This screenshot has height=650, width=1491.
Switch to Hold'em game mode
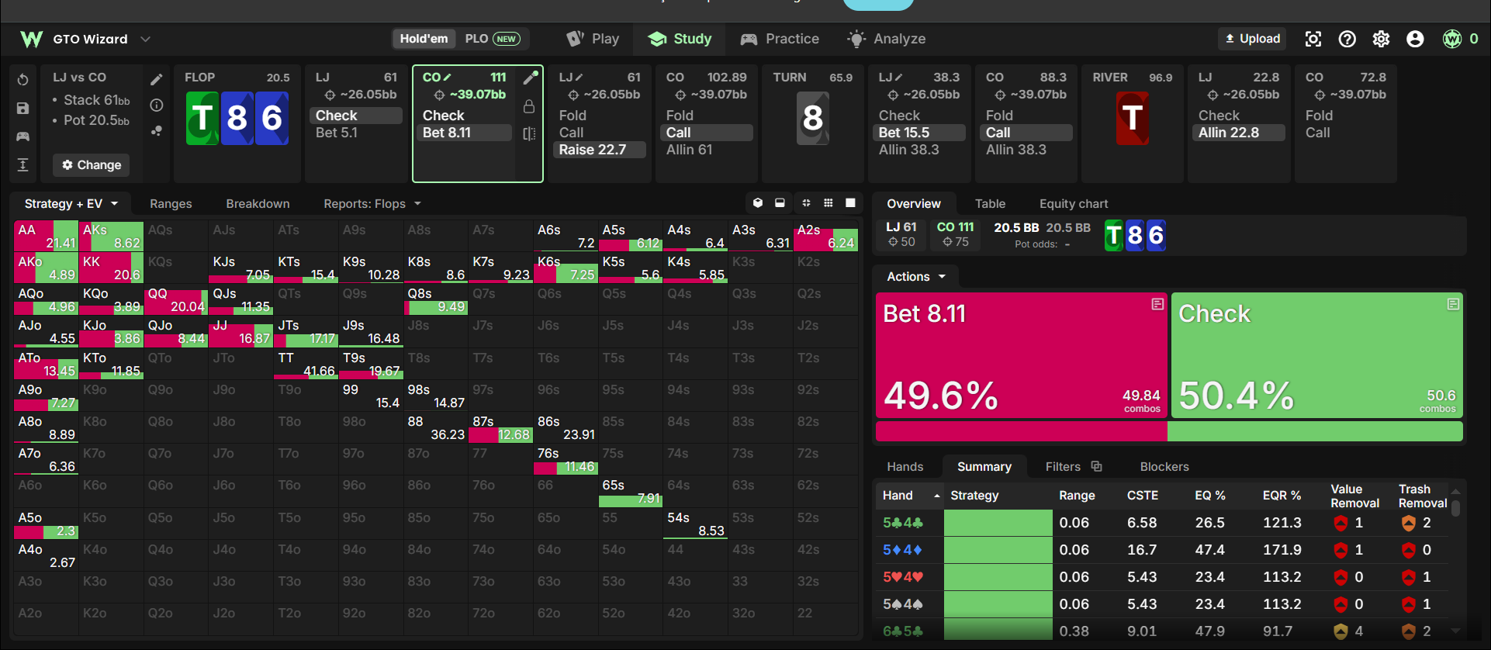click(x=424, y=39)
